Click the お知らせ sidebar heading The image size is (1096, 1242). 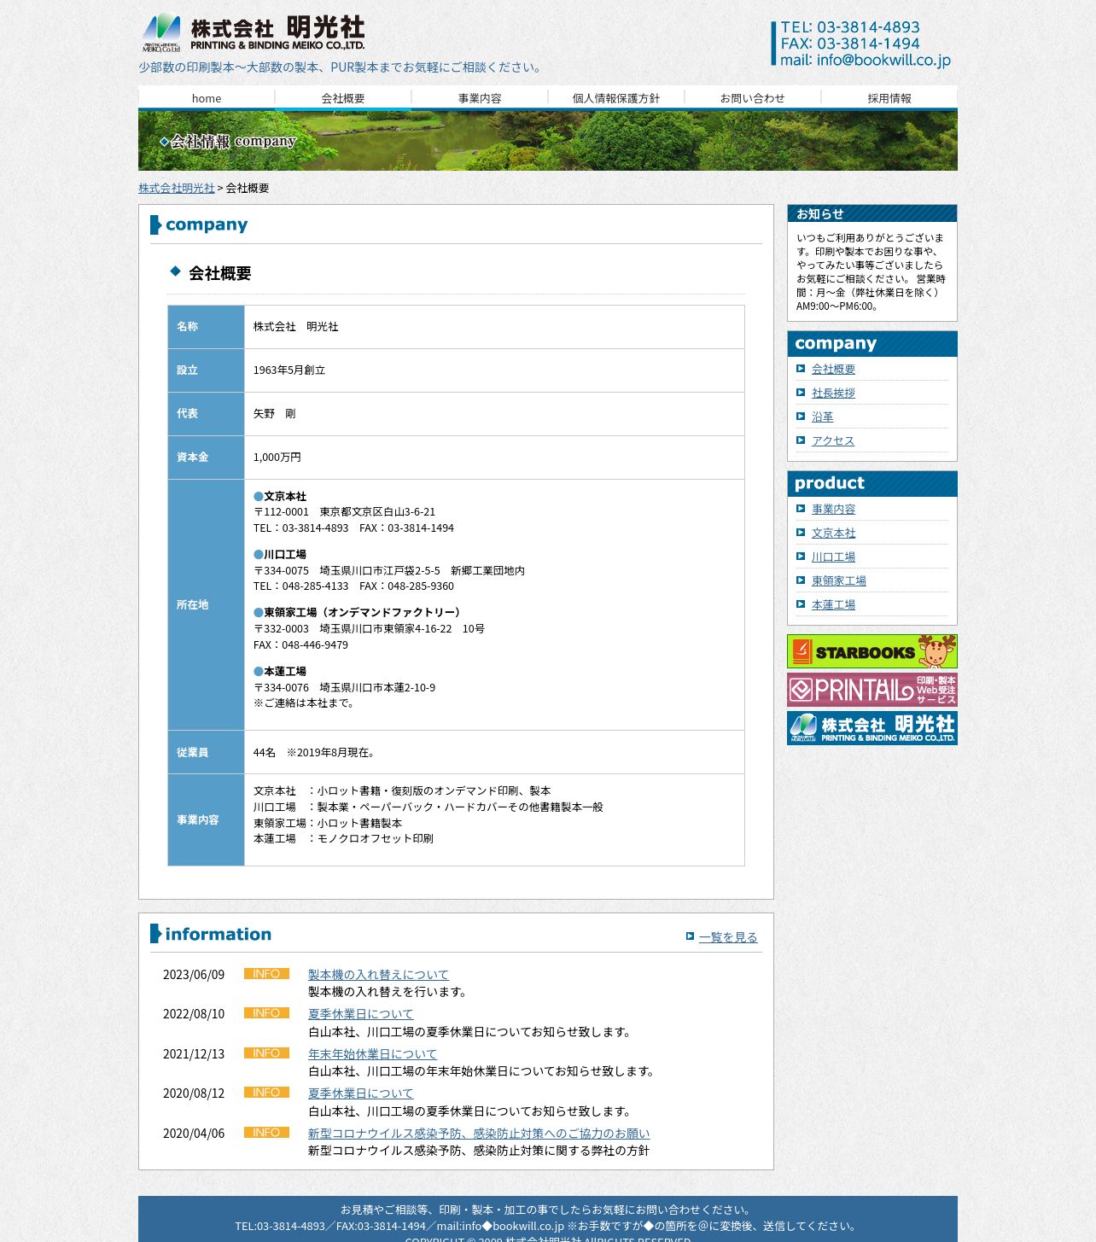click(872, 213)
